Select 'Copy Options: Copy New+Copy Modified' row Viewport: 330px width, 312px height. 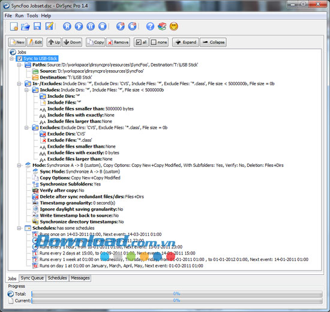click(x=76, y=178)
